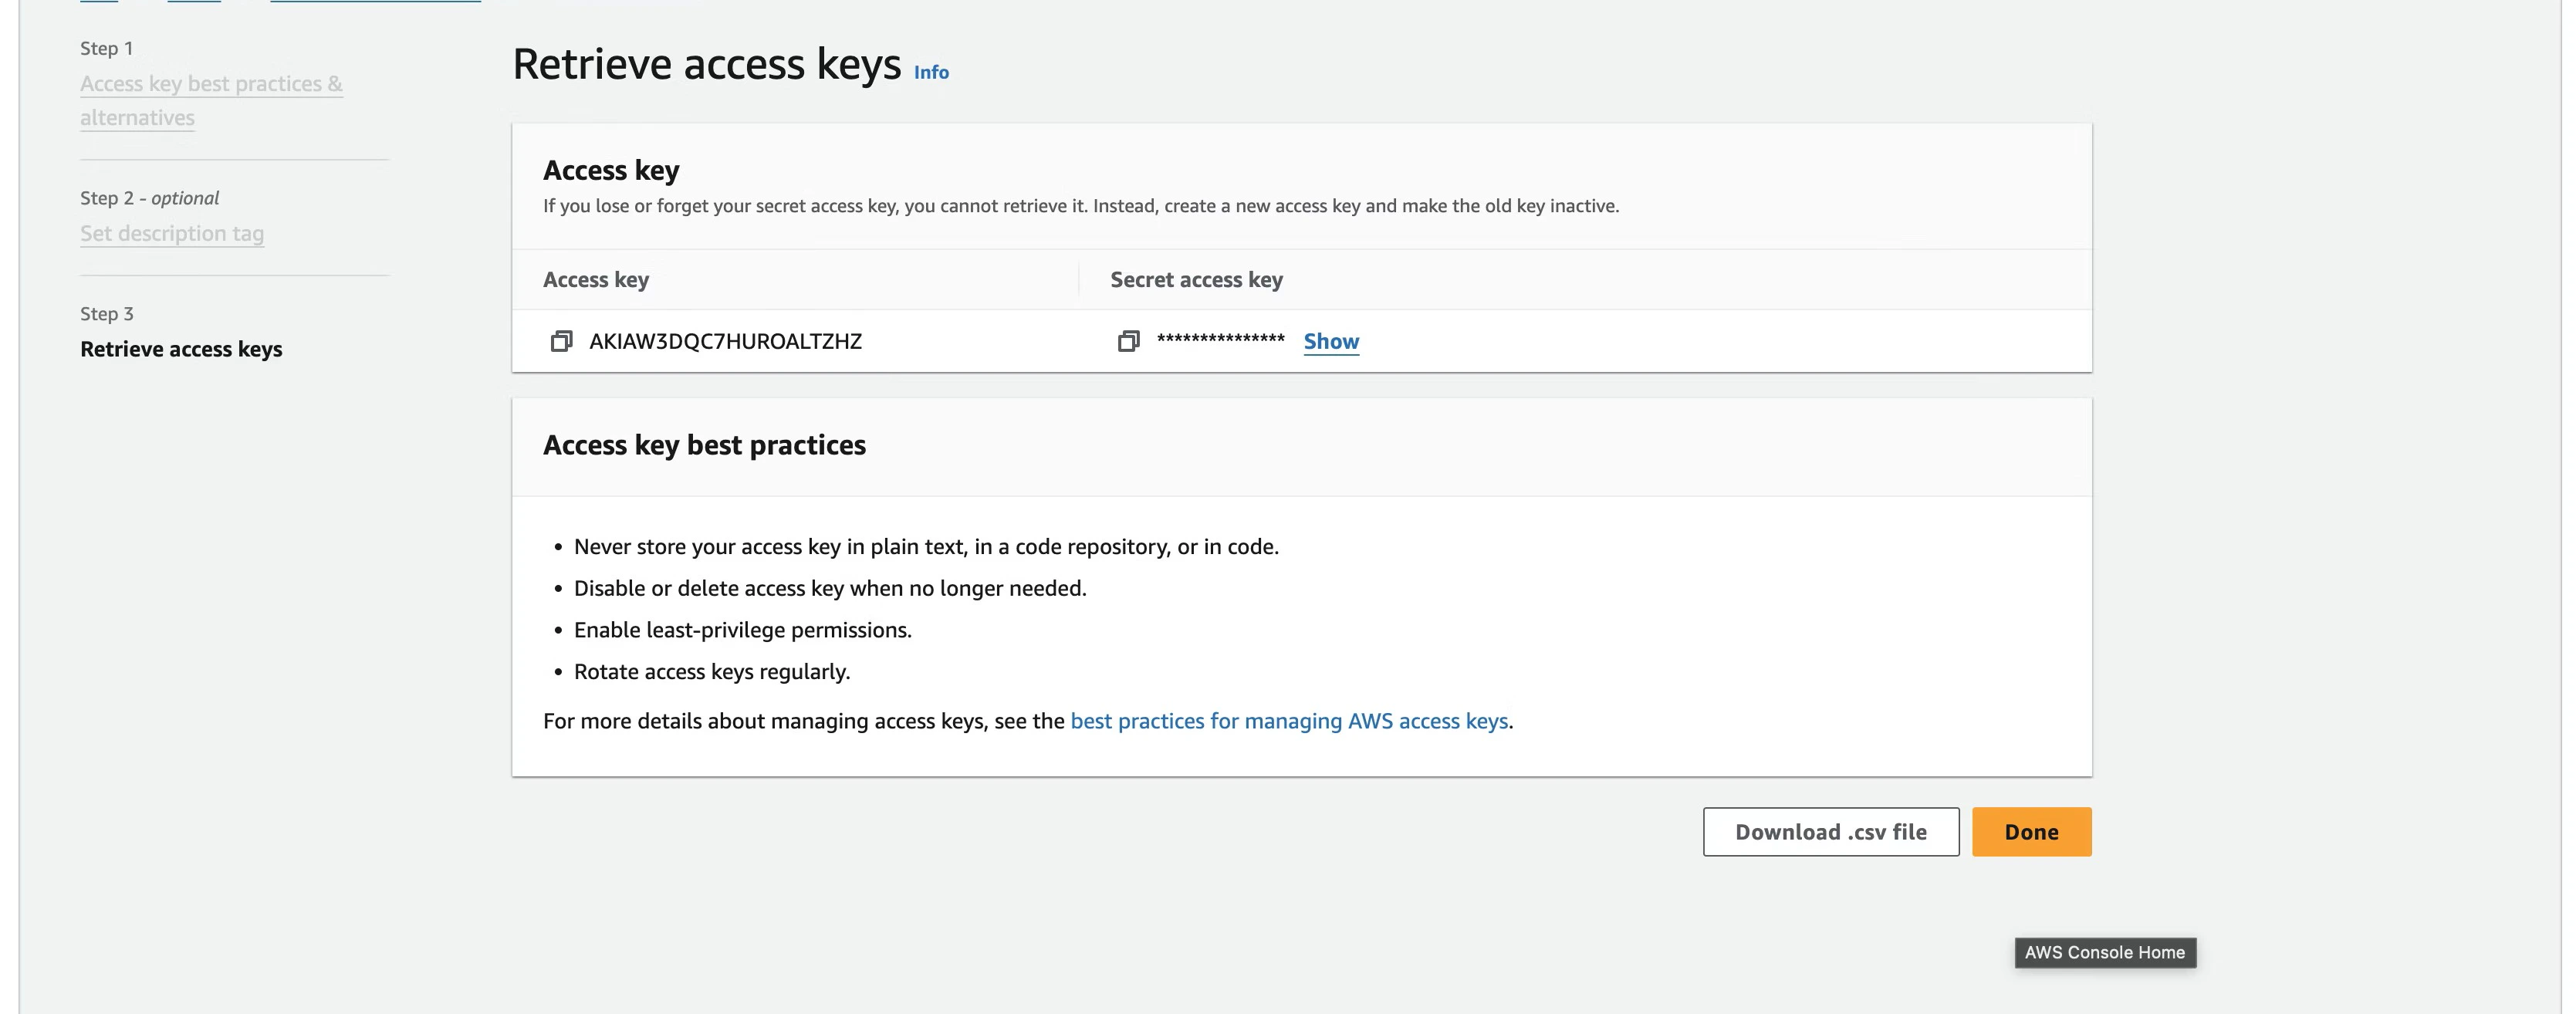This screenshot has width=2576, height=1014.
Task: Click the Retrieve access keys page title
Action: [x=706, y=64]
